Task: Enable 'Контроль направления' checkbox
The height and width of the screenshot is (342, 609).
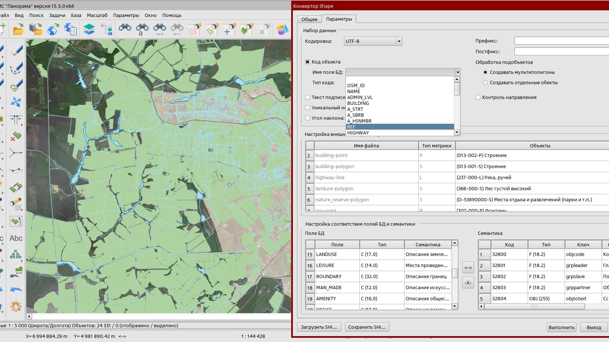Action: tap(478, 98)
